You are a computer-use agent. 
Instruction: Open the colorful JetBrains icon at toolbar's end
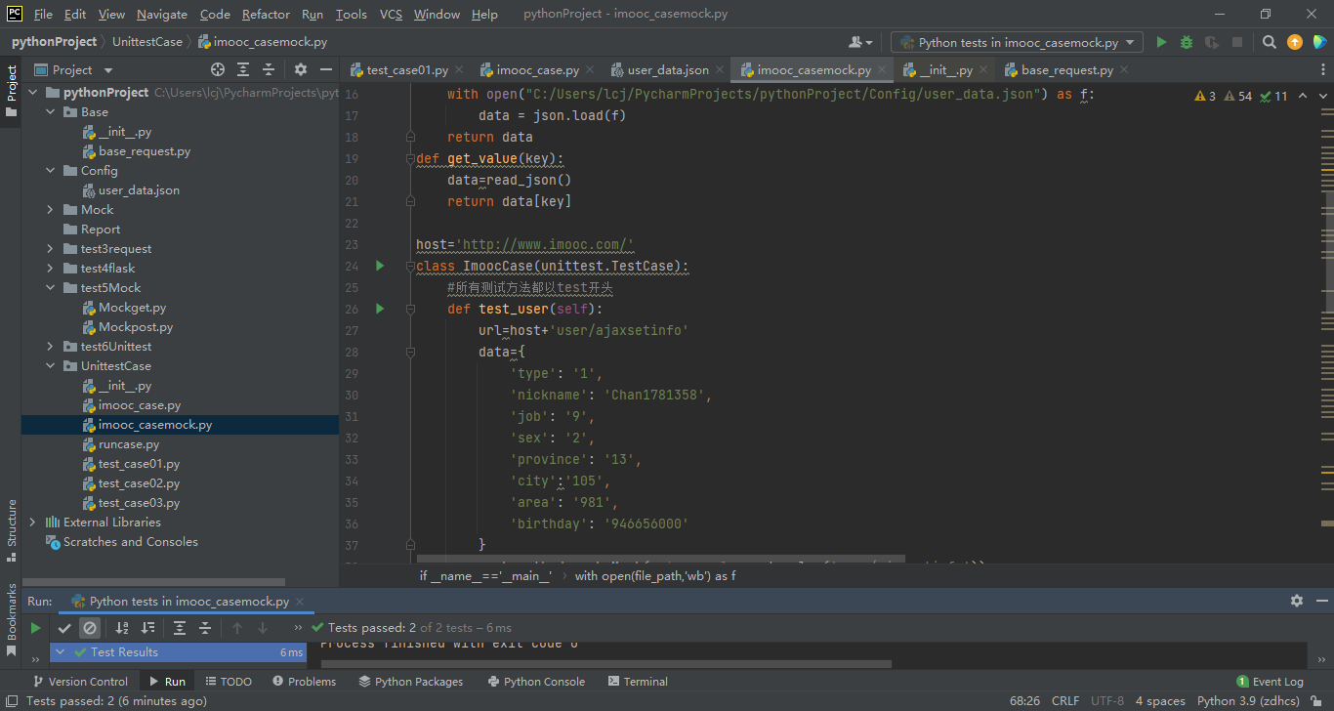pyautogui.click(x=1319, y=42)
